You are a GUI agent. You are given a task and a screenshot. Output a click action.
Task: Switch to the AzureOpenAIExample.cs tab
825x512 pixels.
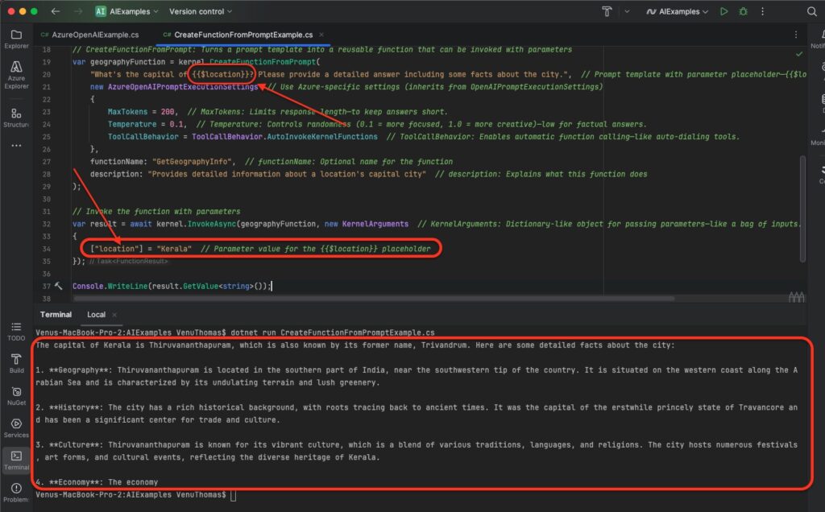click(89, 35)
